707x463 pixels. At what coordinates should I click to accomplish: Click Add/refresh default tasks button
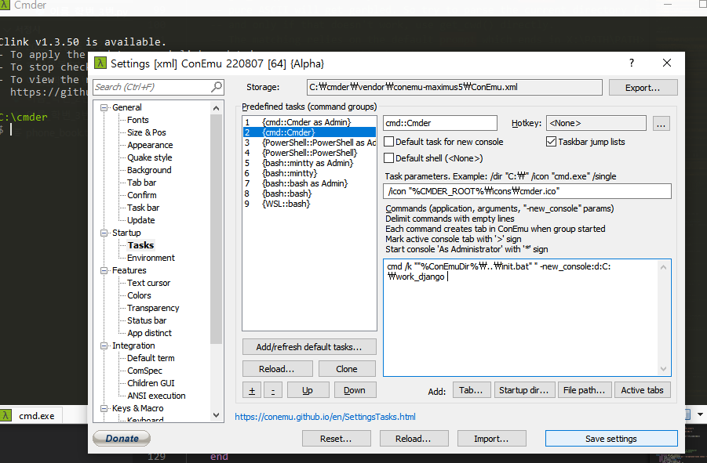coord(309,347)
